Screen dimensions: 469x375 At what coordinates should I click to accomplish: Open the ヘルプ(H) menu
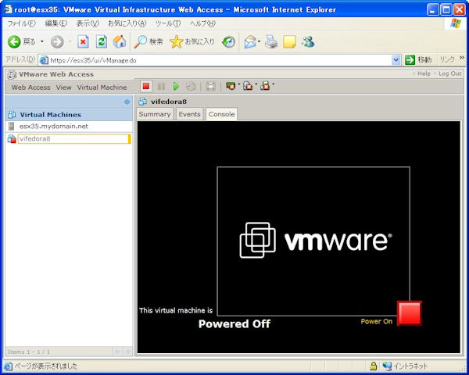202,23
